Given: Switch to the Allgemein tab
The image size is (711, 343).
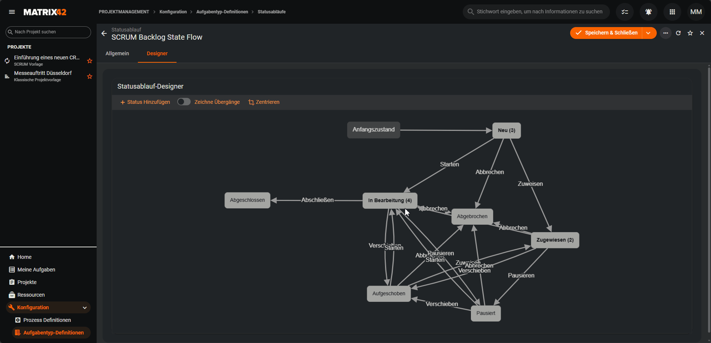Looking at the screenshot, I should [117, 53].
